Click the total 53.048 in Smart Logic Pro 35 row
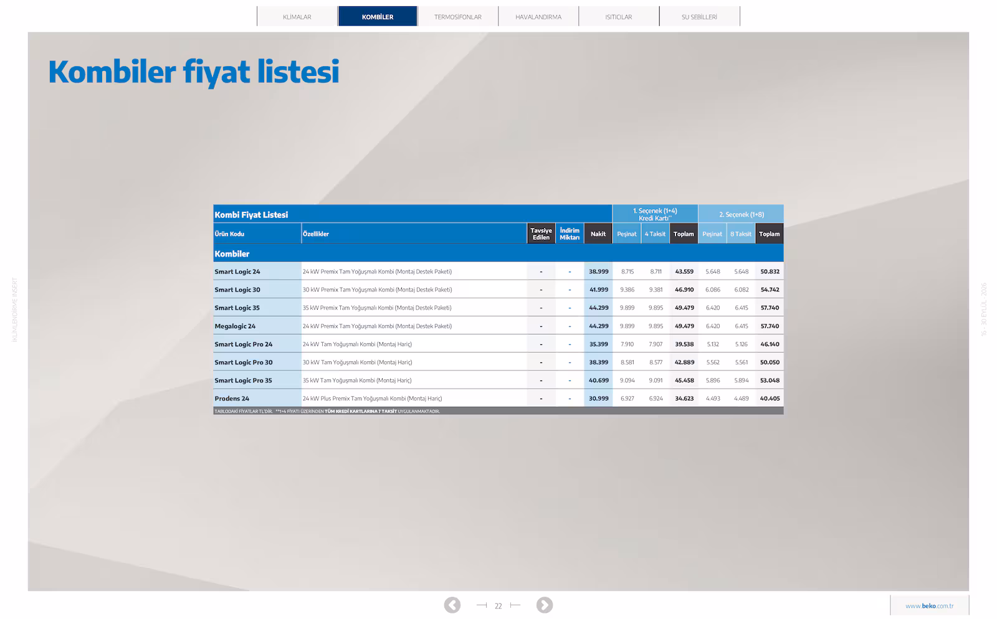Screen dimensions: 997x619 (770, 380)
